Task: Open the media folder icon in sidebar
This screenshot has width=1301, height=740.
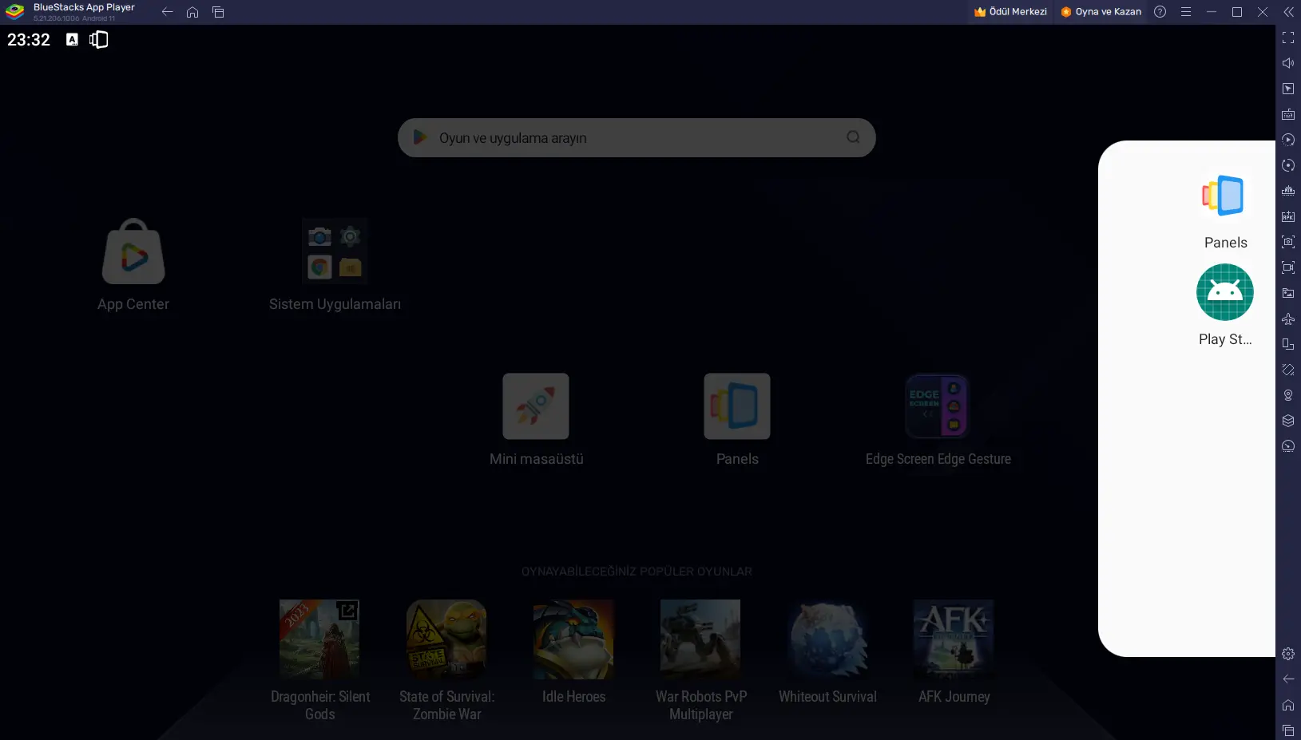Action: 1288,293
